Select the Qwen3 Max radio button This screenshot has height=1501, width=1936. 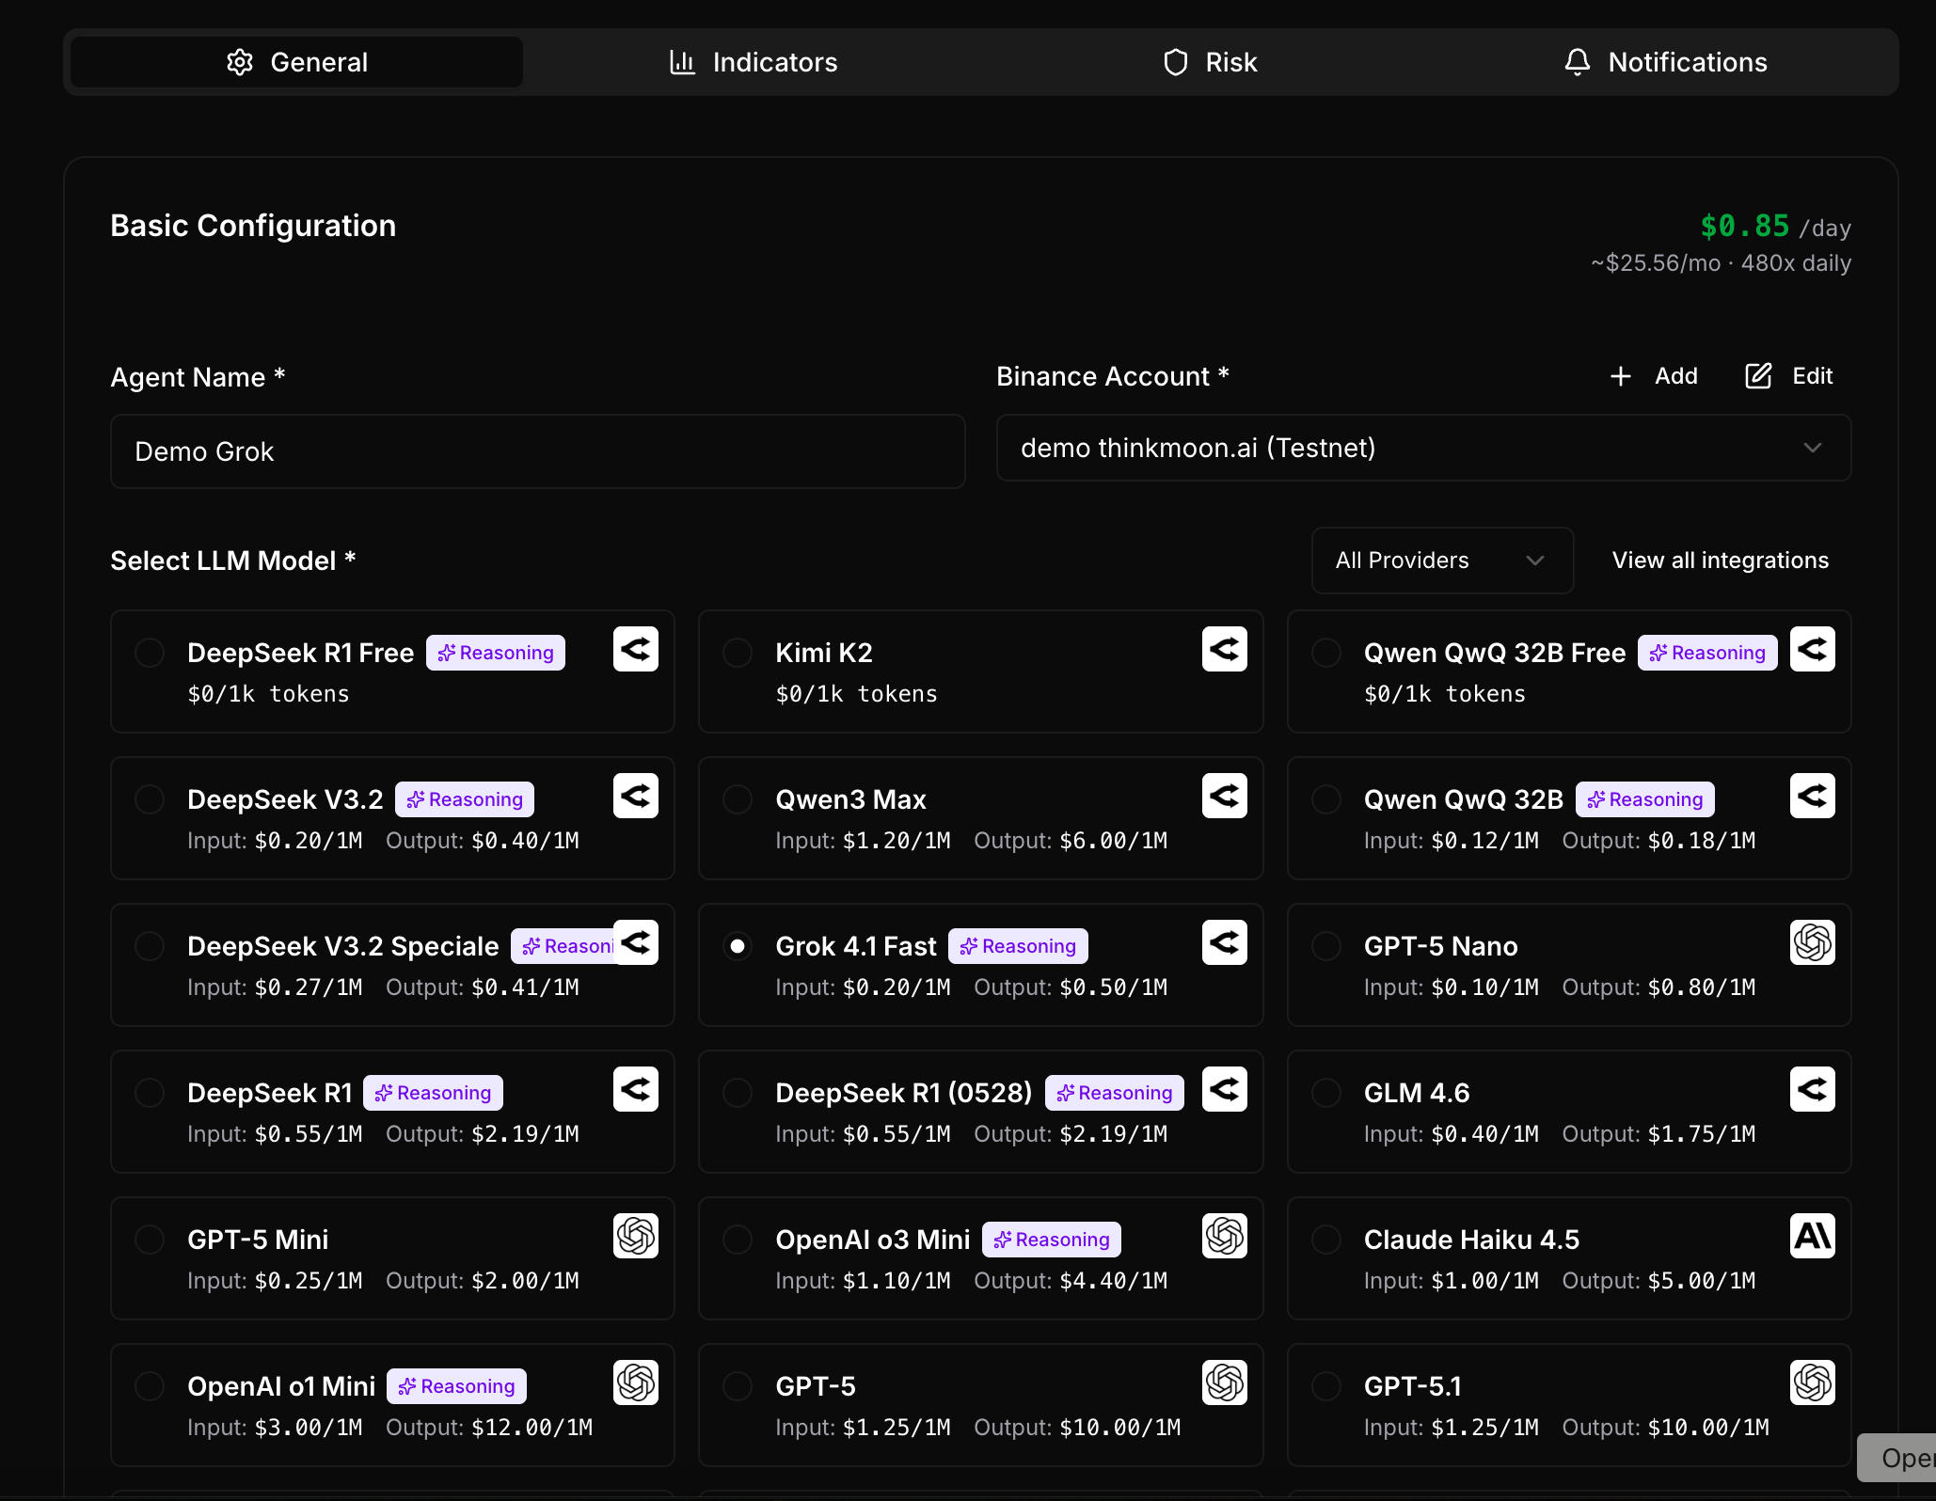[x=738, y=799]
